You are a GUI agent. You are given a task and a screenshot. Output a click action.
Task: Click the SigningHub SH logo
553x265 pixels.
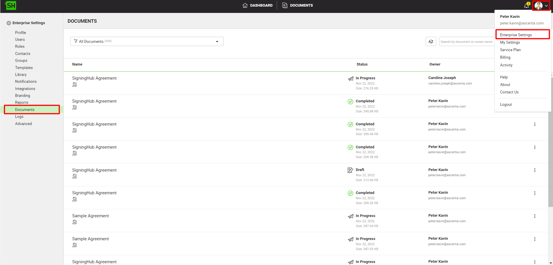[11, 5]
